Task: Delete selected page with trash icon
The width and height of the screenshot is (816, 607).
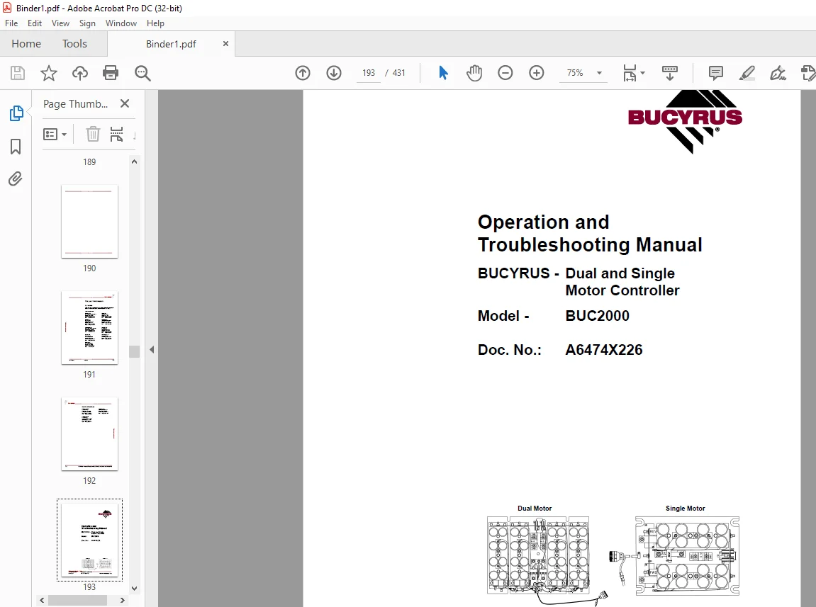Action: click(93, 134)
